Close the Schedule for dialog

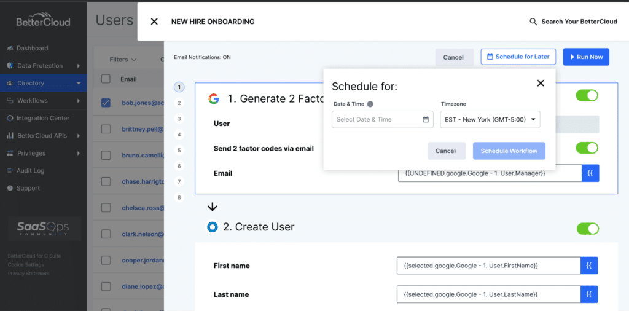[541, 83]
